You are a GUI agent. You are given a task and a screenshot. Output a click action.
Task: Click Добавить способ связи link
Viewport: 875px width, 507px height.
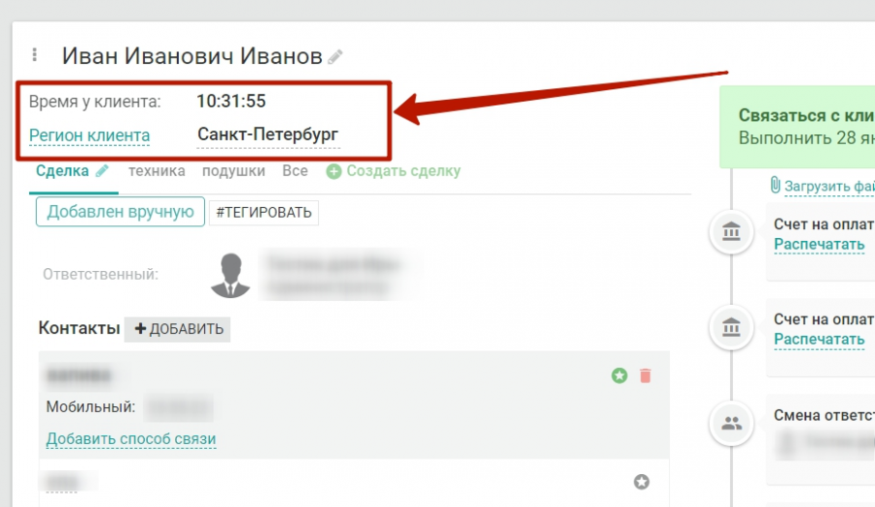point(130,439)
